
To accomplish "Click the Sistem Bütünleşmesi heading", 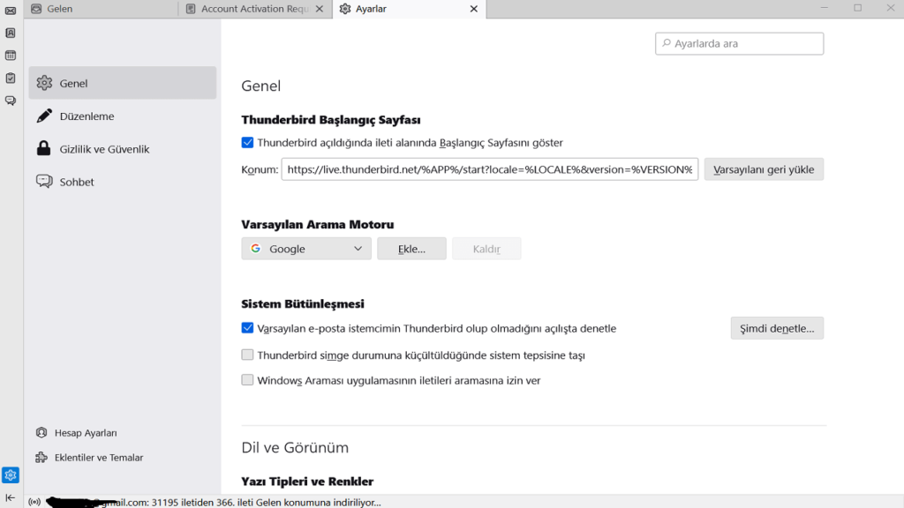I will tap(303, 303).
